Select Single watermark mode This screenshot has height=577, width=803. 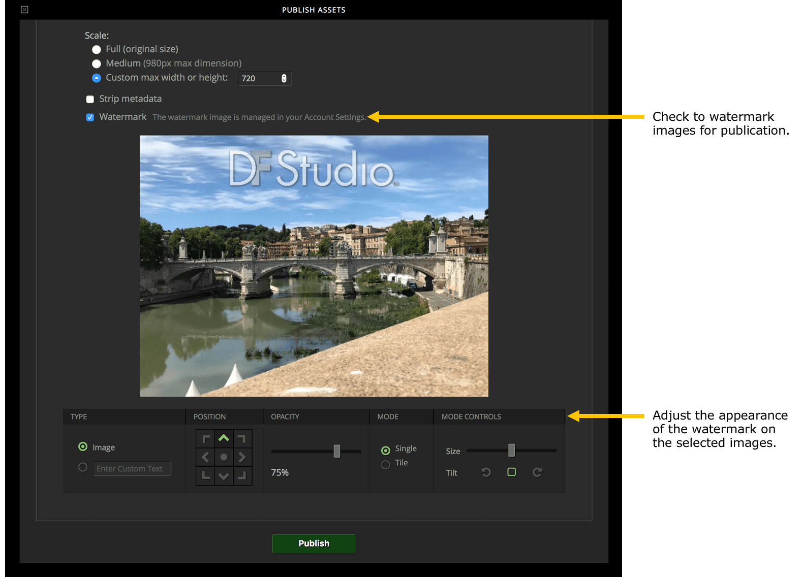pos(386,451)
